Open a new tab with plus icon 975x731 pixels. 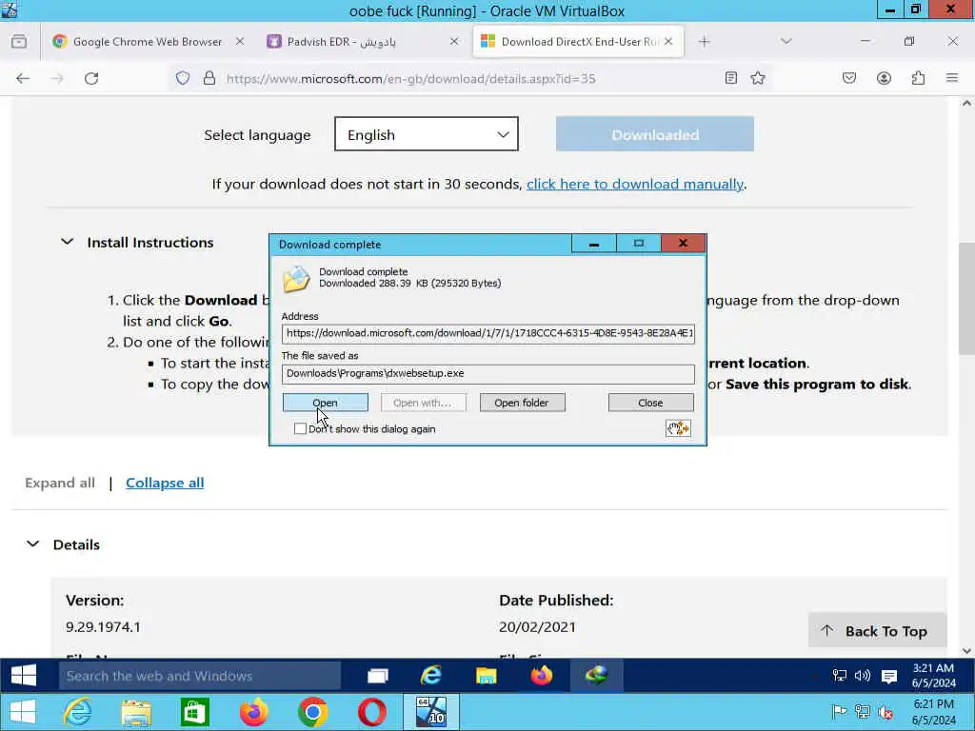(x=704, y=42)
